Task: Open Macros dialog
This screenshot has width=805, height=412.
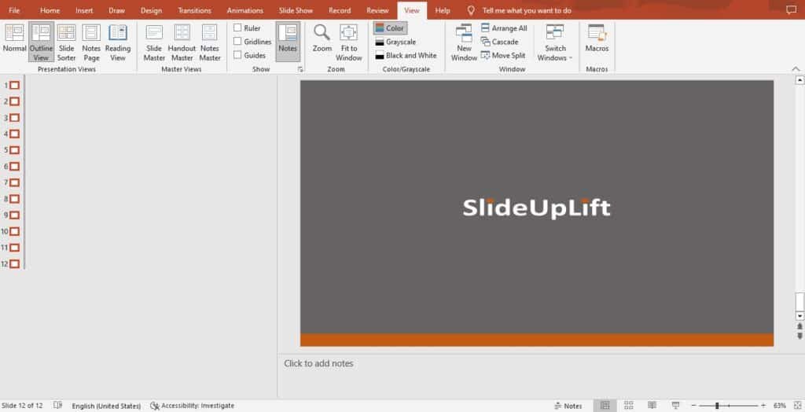Action: coord(597,39)
